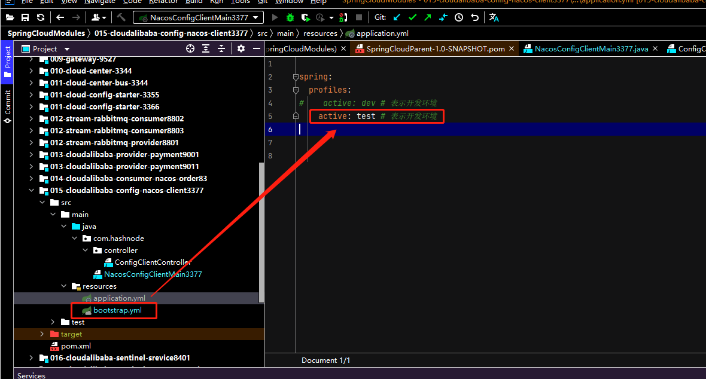Screen dimensions: 706x379
Task: Update project with blue Git arrow
Action: (397, 17)
